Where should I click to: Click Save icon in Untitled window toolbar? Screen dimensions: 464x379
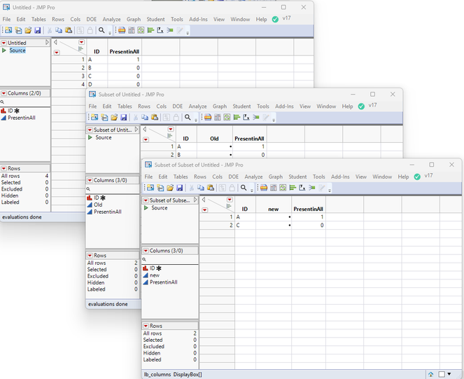tap(37, 30)
